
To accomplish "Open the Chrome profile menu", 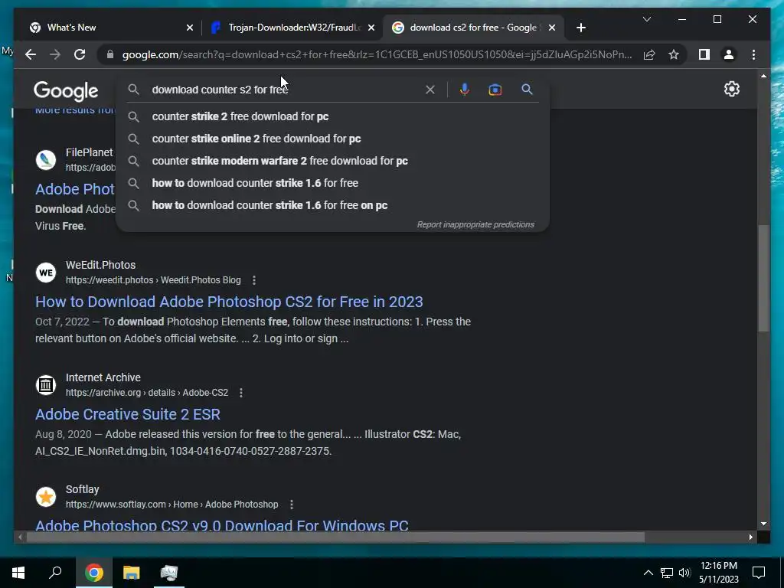I will [729, 54].
